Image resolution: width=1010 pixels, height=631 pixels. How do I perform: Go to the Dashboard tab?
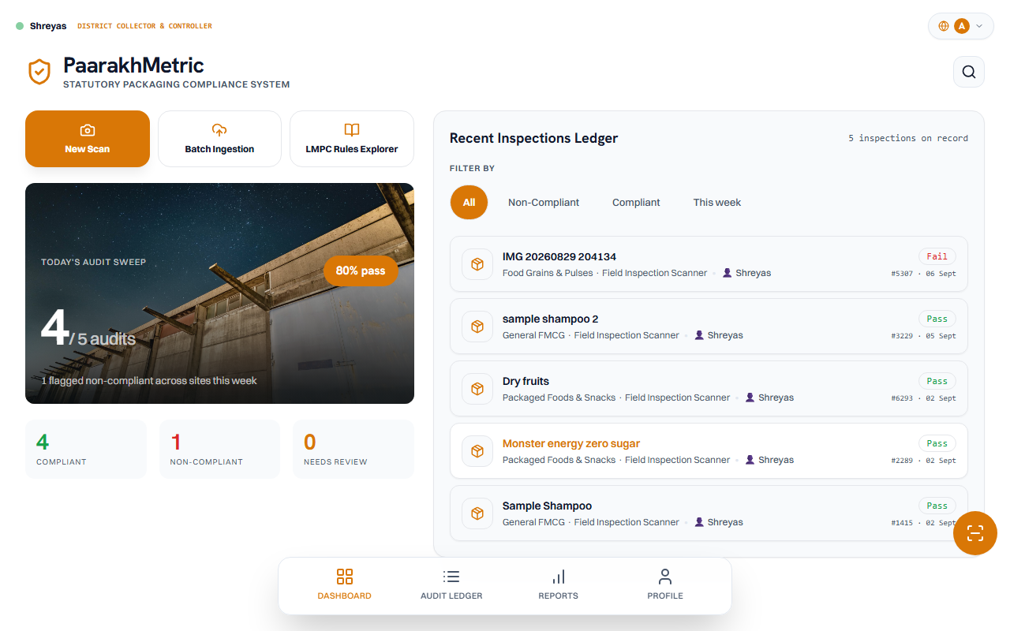click(345, 584)
